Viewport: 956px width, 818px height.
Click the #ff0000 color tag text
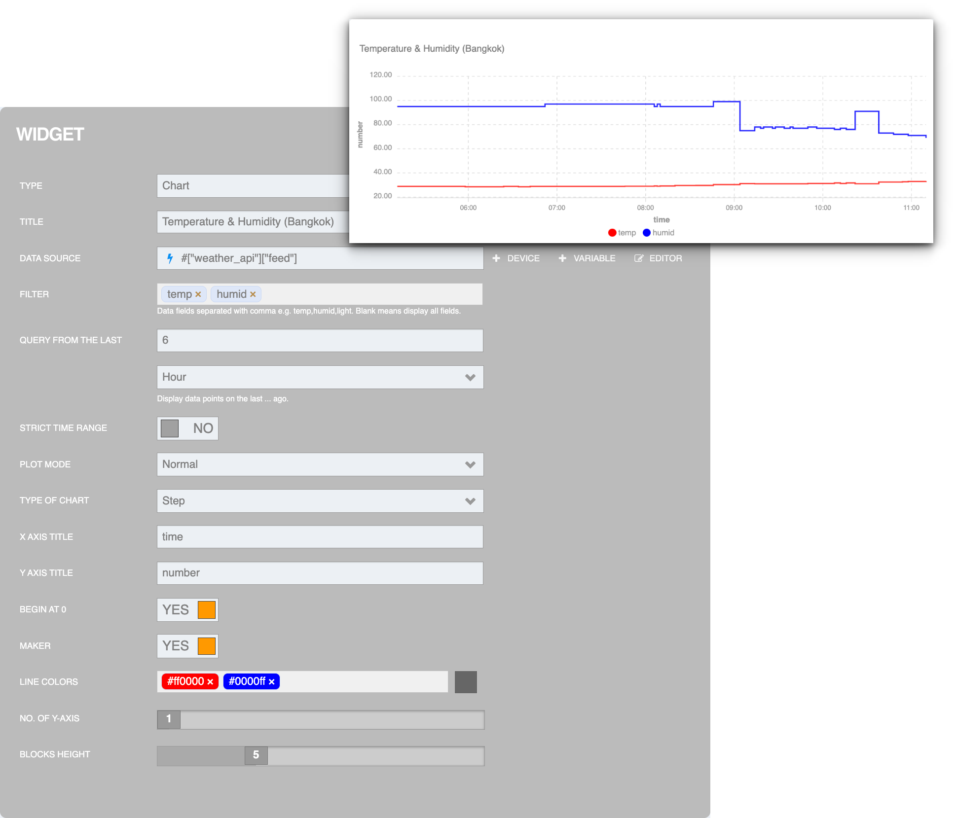185,681
